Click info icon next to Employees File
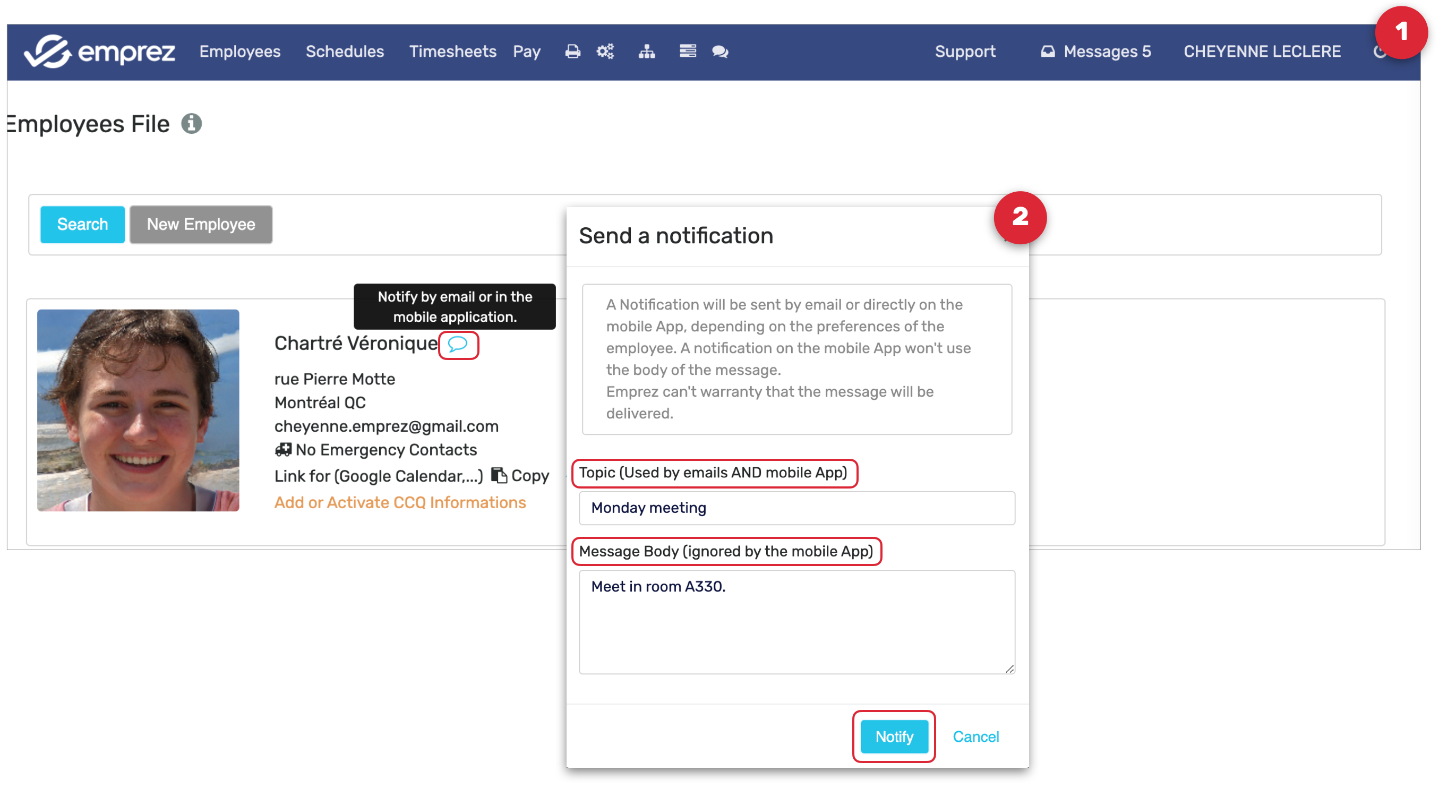The width and height of the screenshot is (1439, 788). [x=191, y=123]
